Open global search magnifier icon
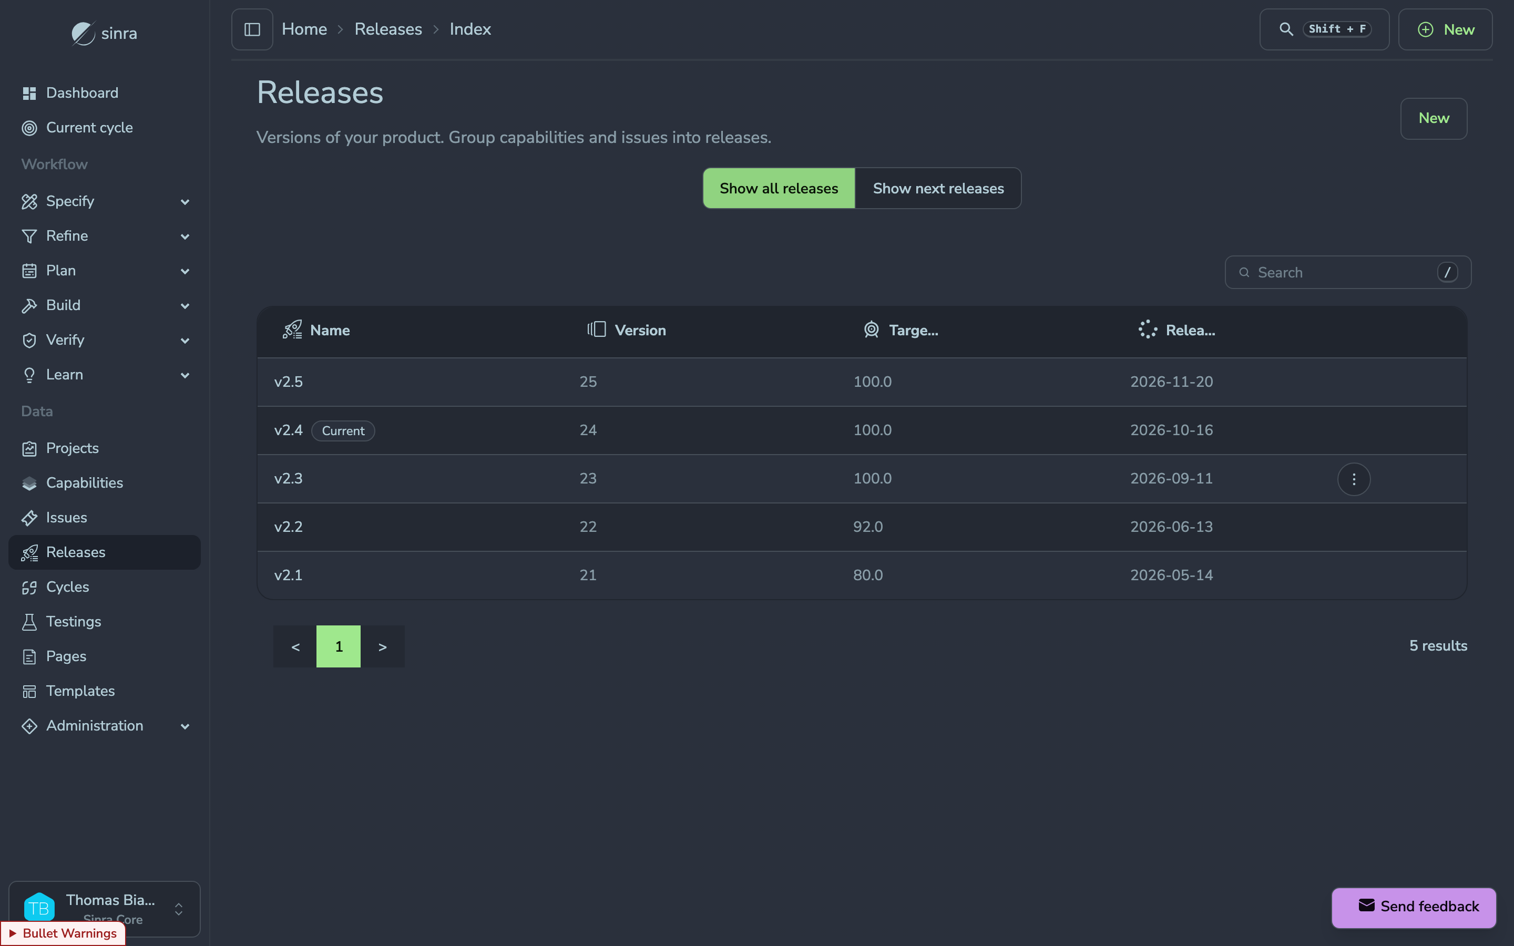This screenshot has width=1514, height=946. (1286, 29)
